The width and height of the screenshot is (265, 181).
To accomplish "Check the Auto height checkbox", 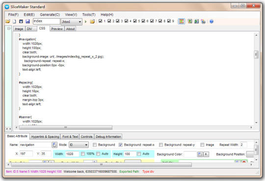I will coord(139,154).
